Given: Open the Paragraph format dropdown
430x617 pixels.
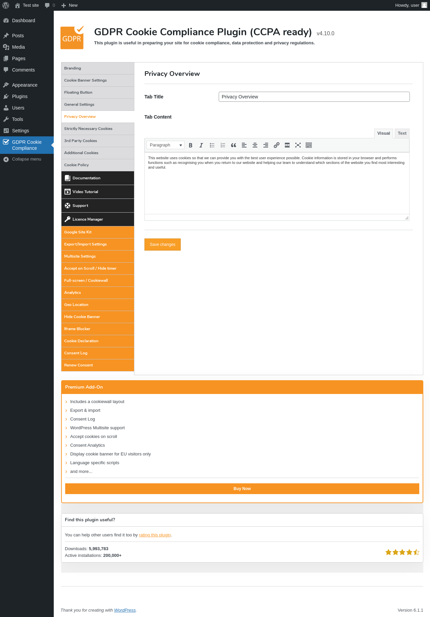Looking at the screenshot, I should [x=165, y=145].
